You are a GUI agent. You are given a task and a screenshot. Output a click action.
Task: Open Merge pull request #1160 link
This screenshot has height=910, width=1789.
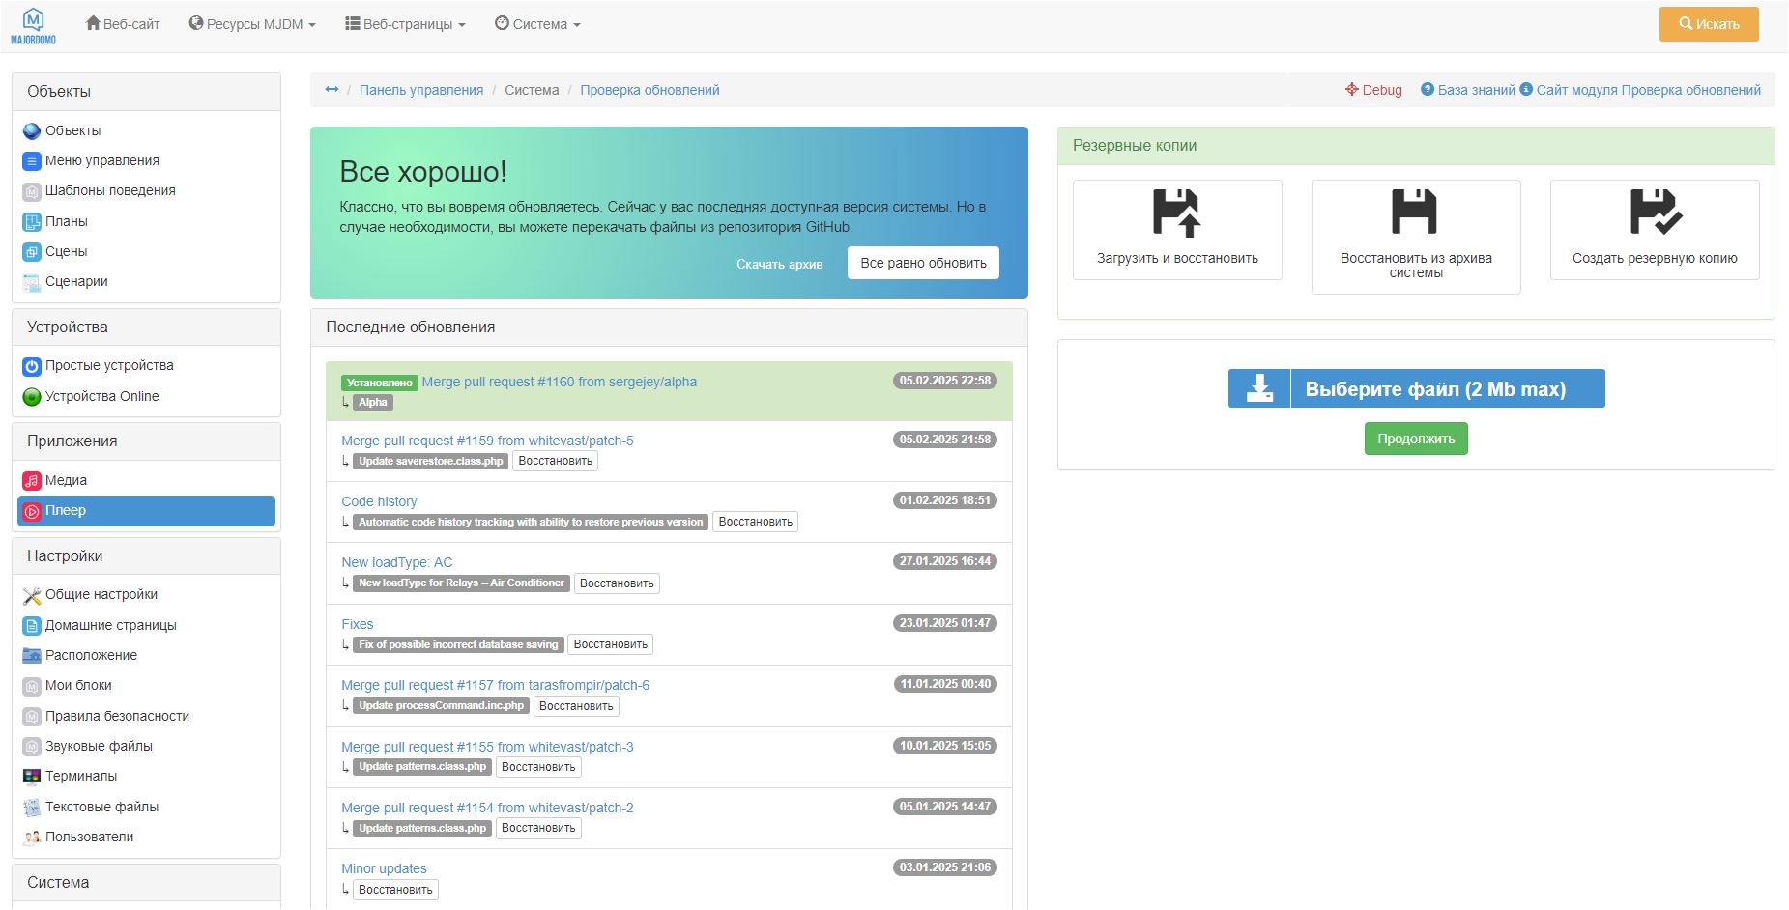(559, 382)
